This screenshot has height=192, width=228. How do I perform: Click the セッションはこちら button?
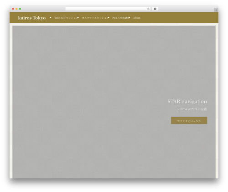189,120
